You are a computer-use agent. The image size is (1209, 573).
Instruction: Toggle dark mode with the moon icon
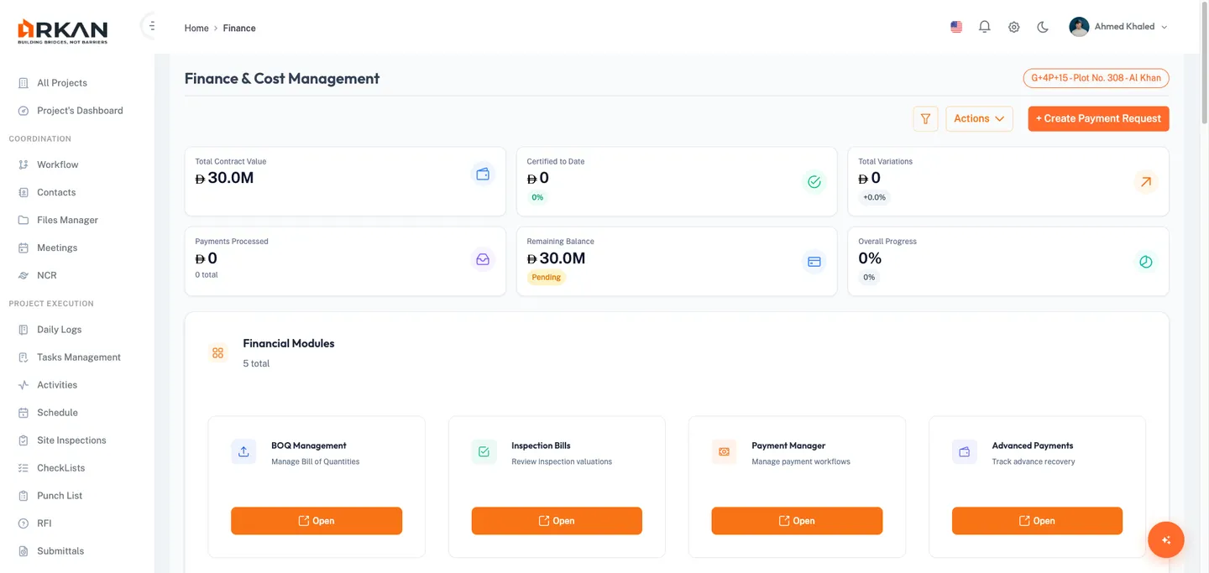pos(1042,26)
